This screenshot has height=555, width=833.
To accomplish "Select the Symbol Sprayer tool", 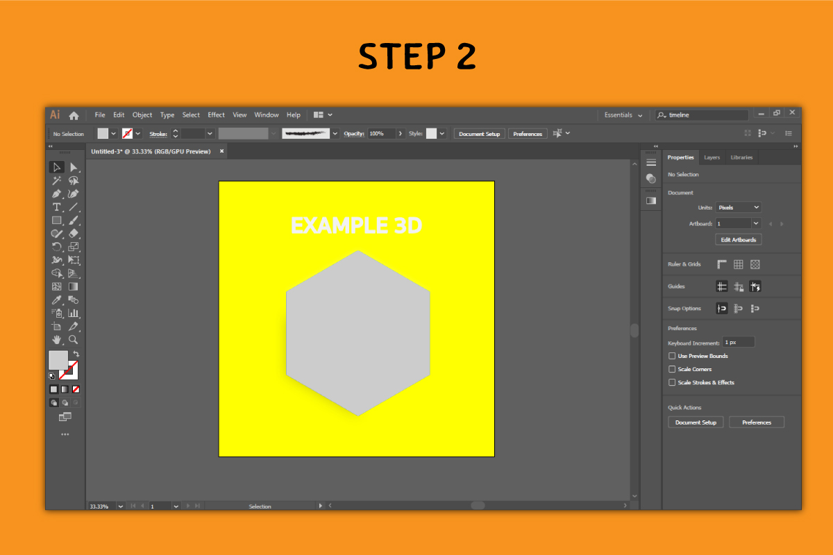I will (x=57, y=313).
